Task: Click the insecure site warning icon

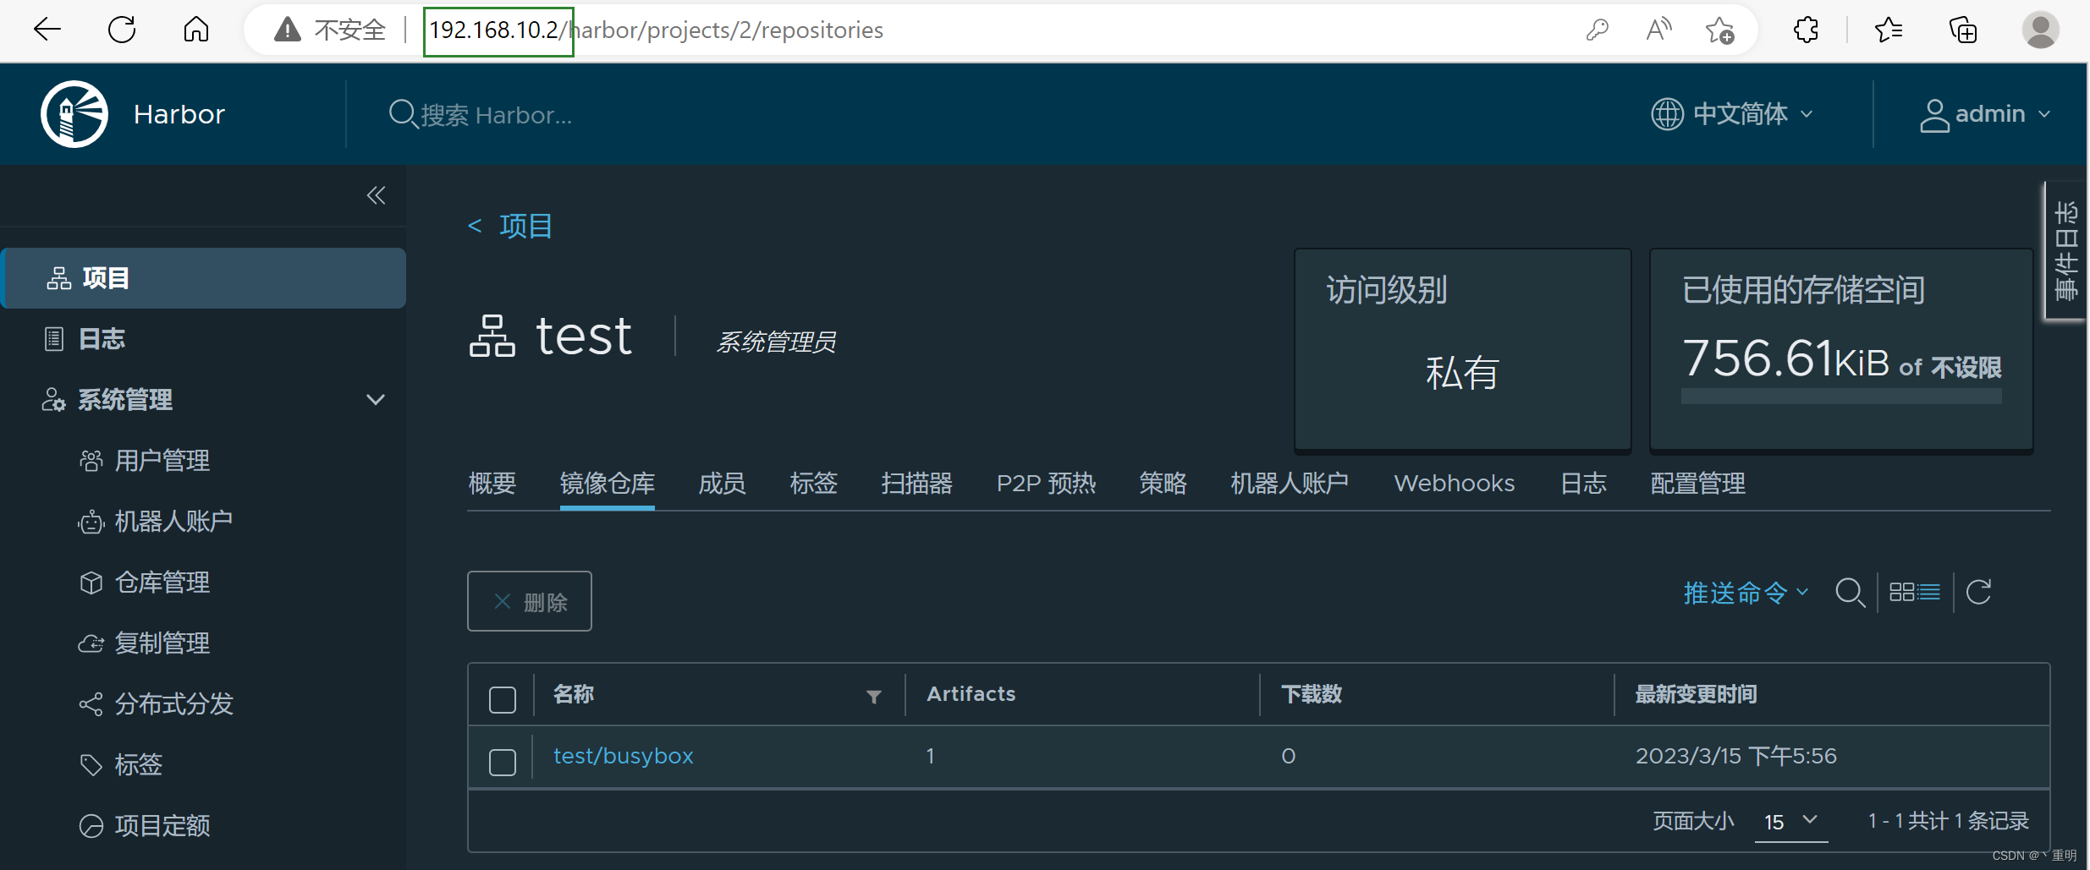Action: tap(288, 30)
